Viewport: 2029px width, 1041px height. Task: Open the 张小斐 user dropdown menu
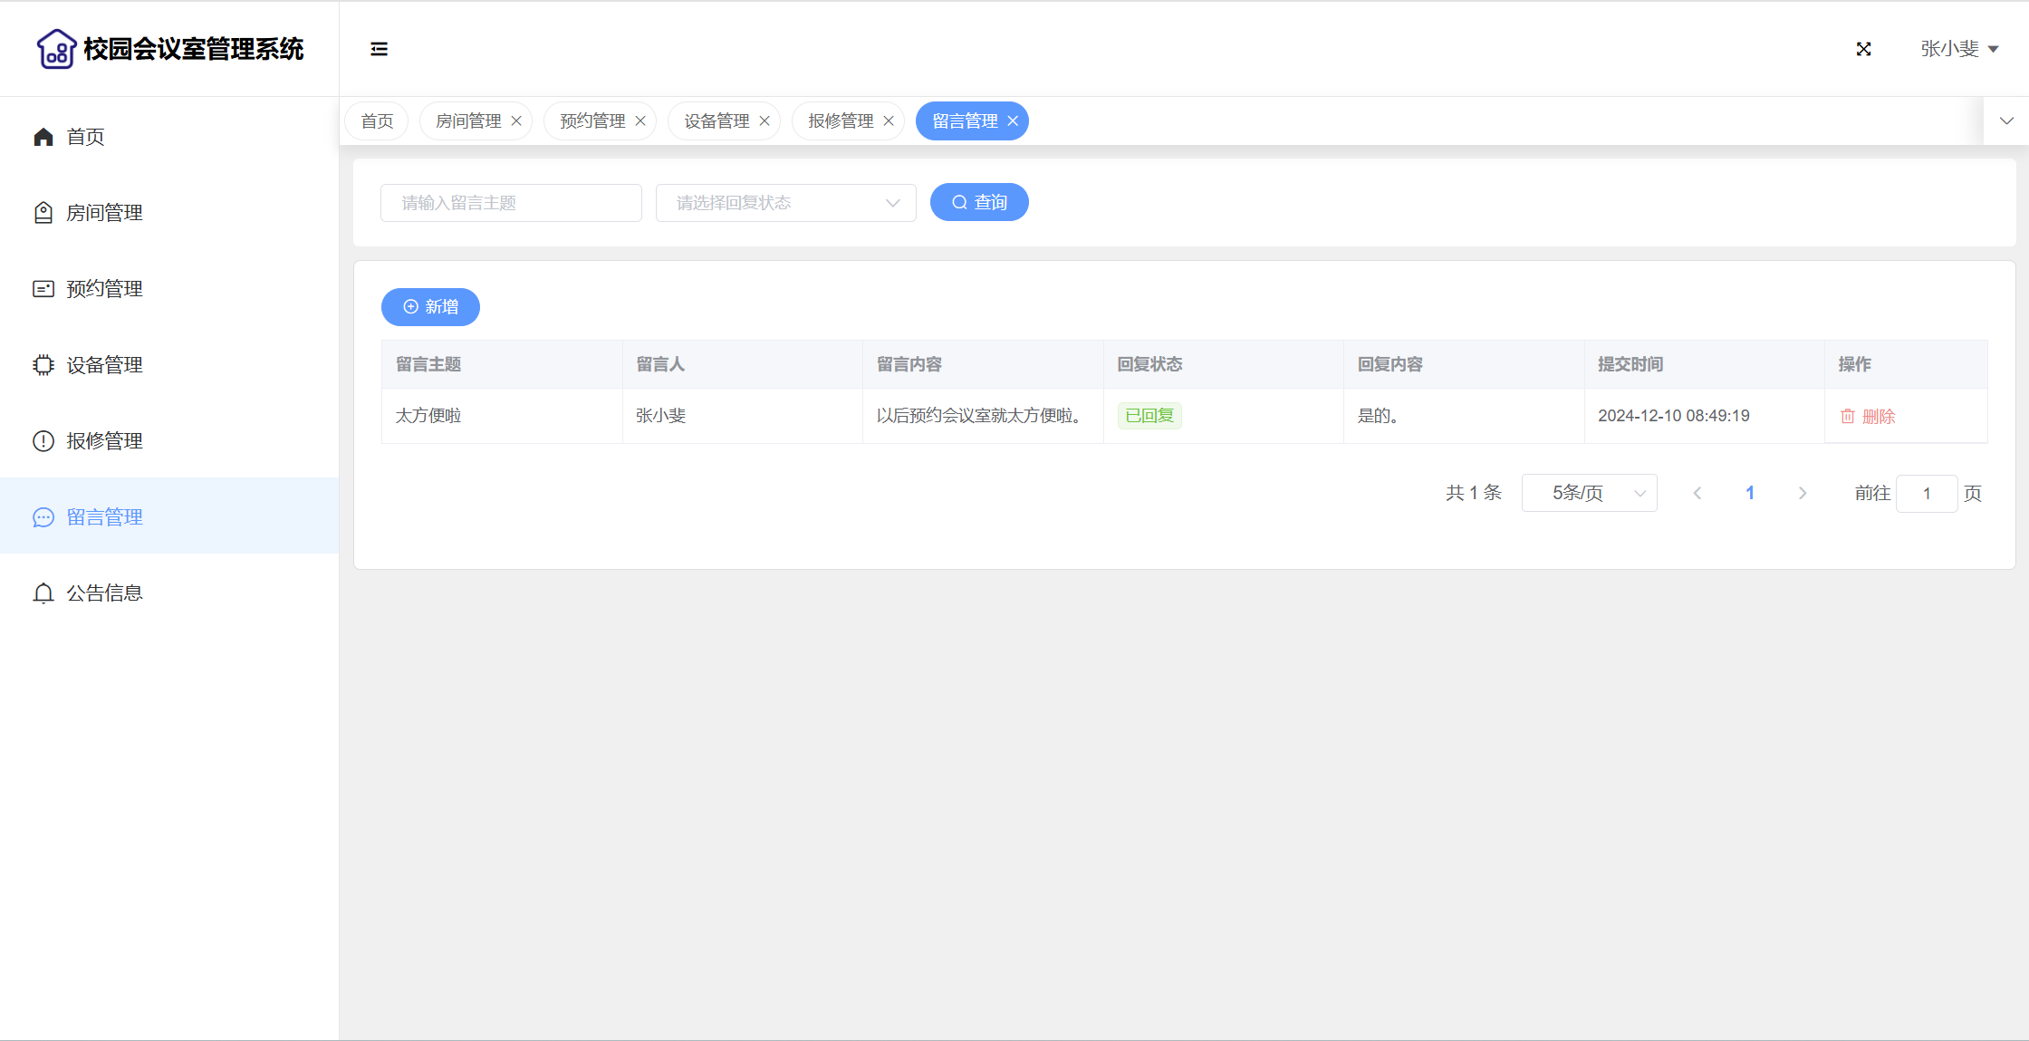(x=1958, y=49)
